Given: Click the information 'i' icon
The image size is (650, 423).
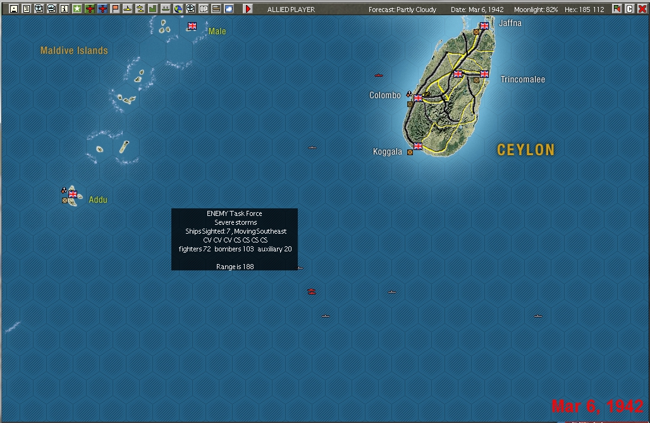Looking at the screenshot, I should [64, 8].
